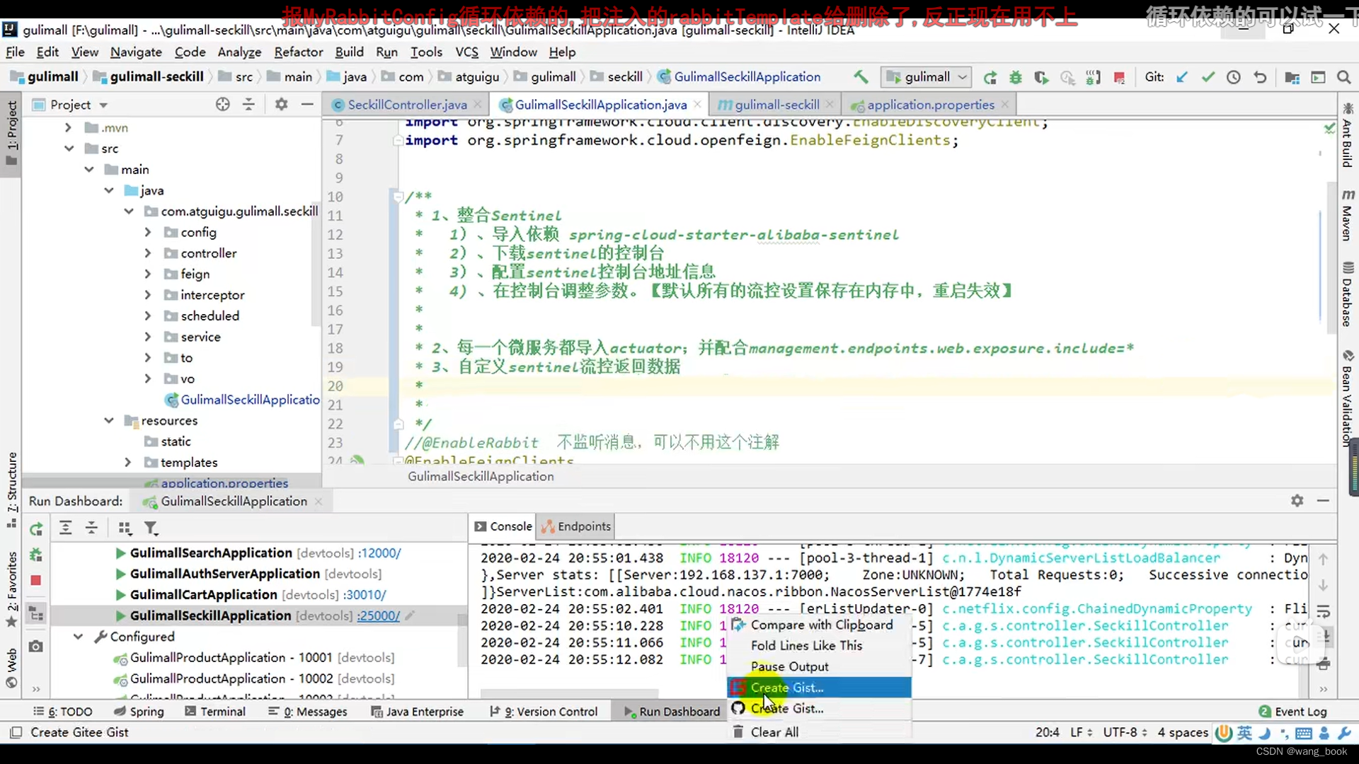Toggle soft-wrap icon in console side strip
The height and width of the screenshot is (764, 1359).
coord(1324,611)
